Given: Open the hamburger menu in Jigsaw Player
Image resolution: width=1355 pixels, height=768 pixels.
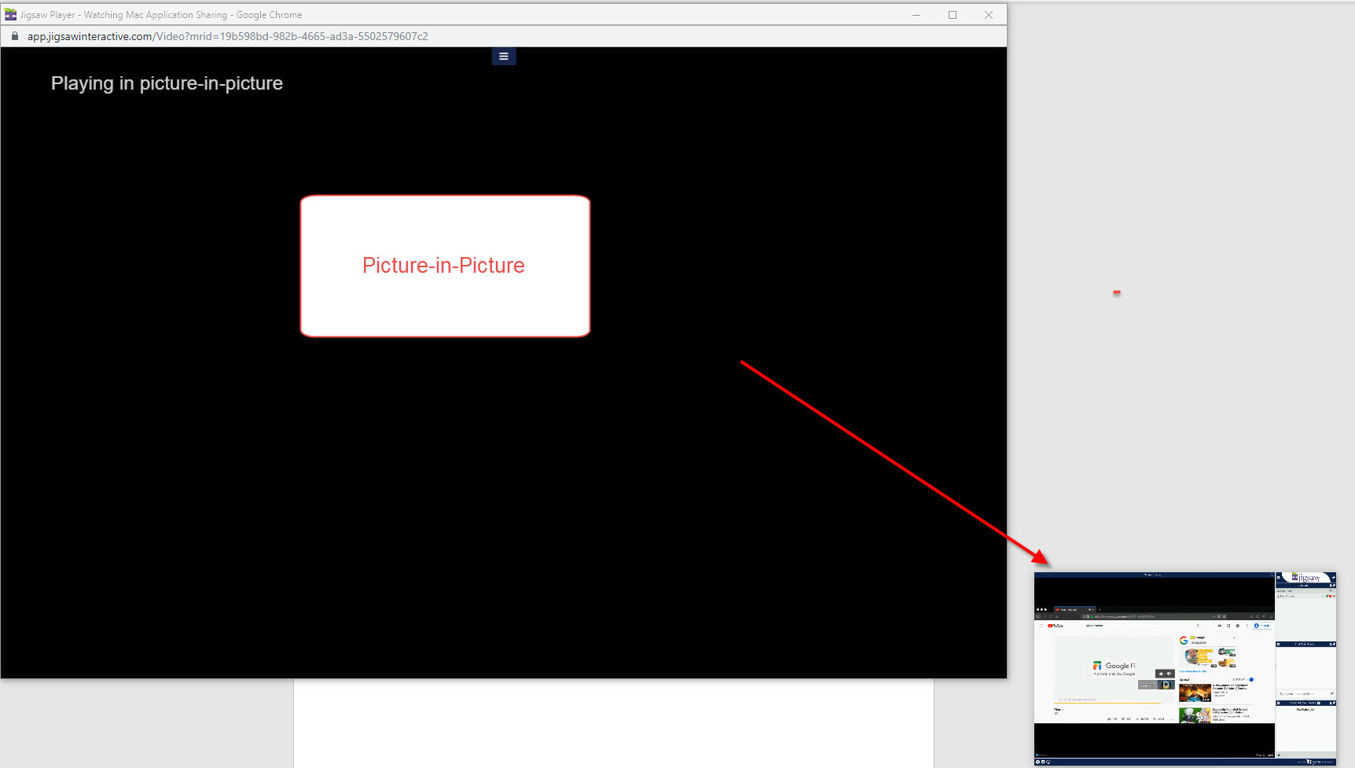Looking at the screenshot, I should click(x=504, y=57).
